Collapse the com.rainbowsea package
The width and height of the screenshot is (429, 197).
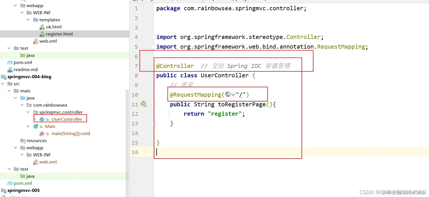coord(22,105)
